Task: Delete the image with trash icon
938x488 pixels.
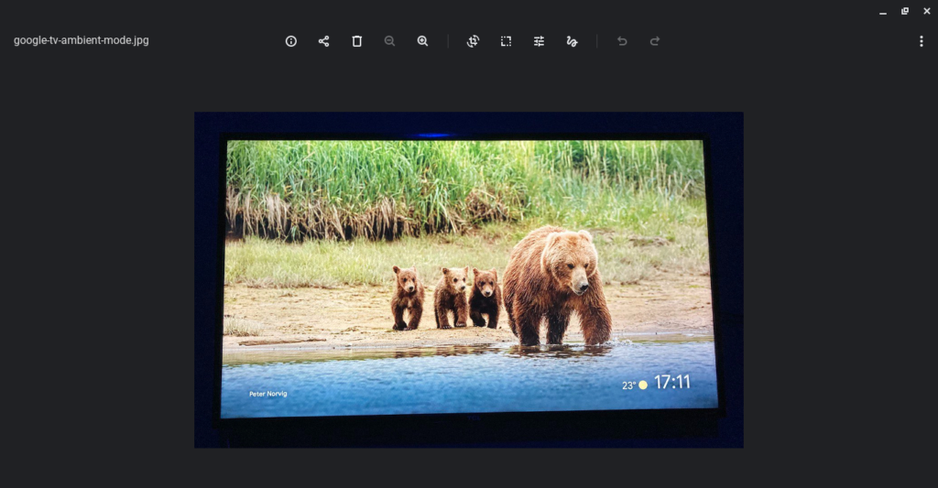Action: pyautogui.click(x=356, y=41)
